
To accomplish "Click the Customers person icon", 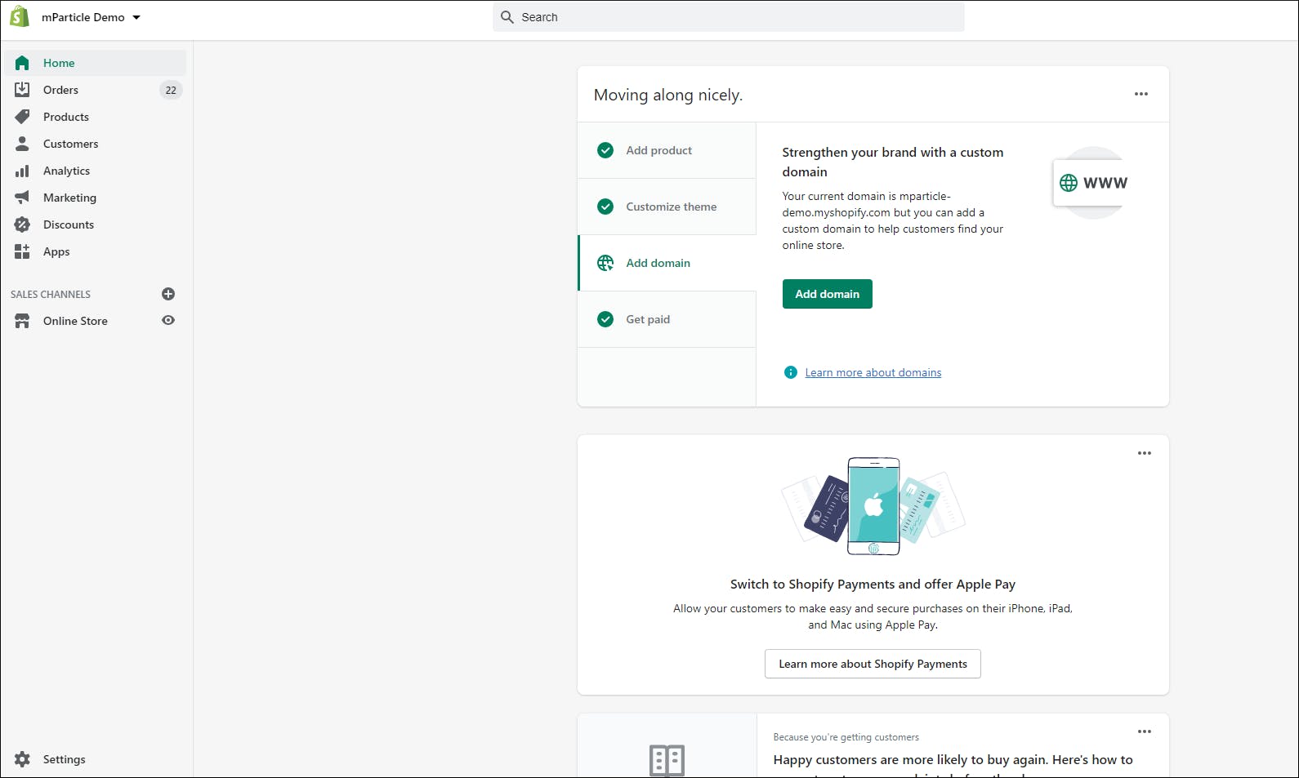I will click(22, 144).
